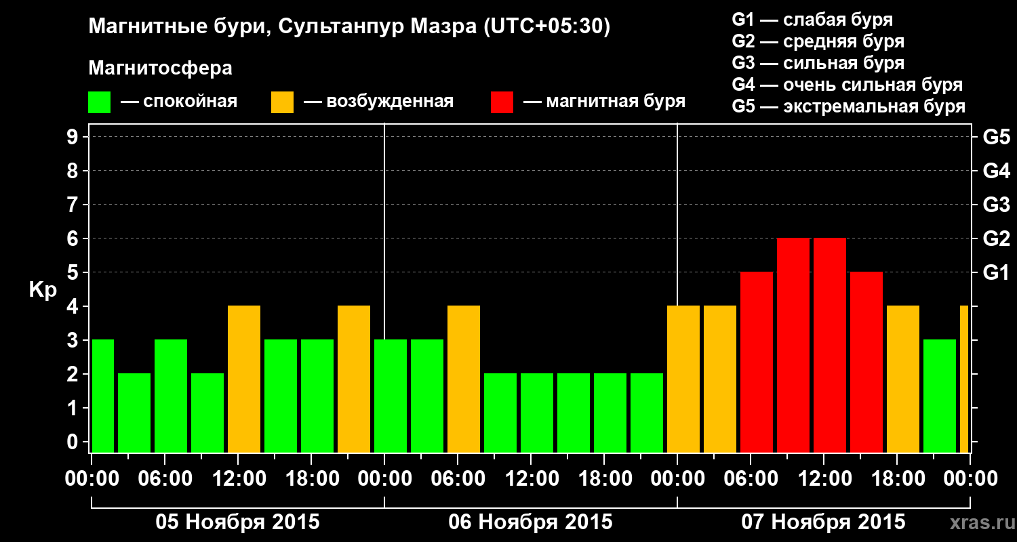
Task: Click the '06 Ноября 2015' date label
Action: click(530, 522)
